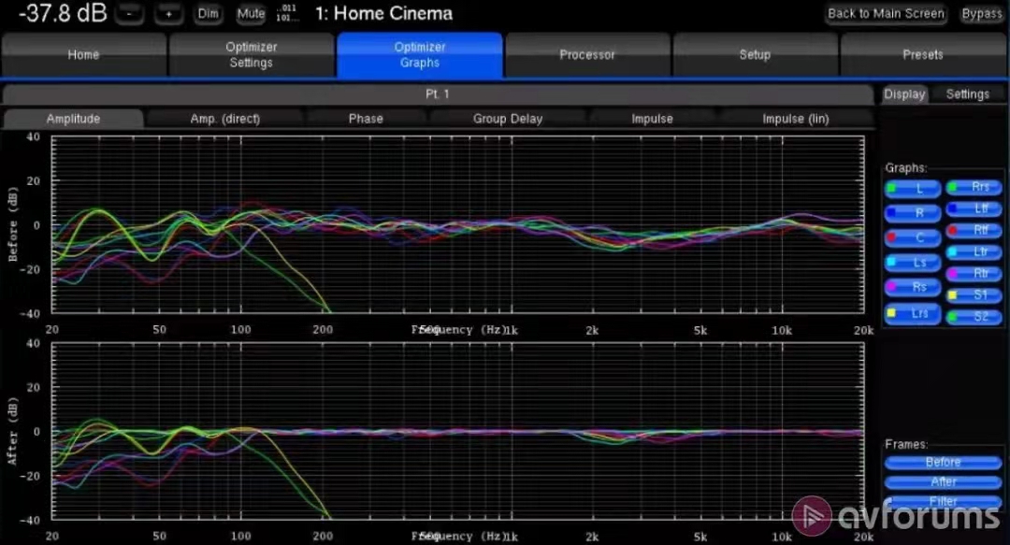Switch to the Phase graph tab

pyautogui.click(x=366, y=119)
